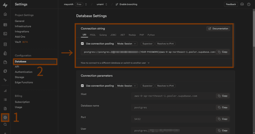Image resolution: width=255 pixels, height=134 pixels.
Task: Open Subscription billing page
Action: 22,102
